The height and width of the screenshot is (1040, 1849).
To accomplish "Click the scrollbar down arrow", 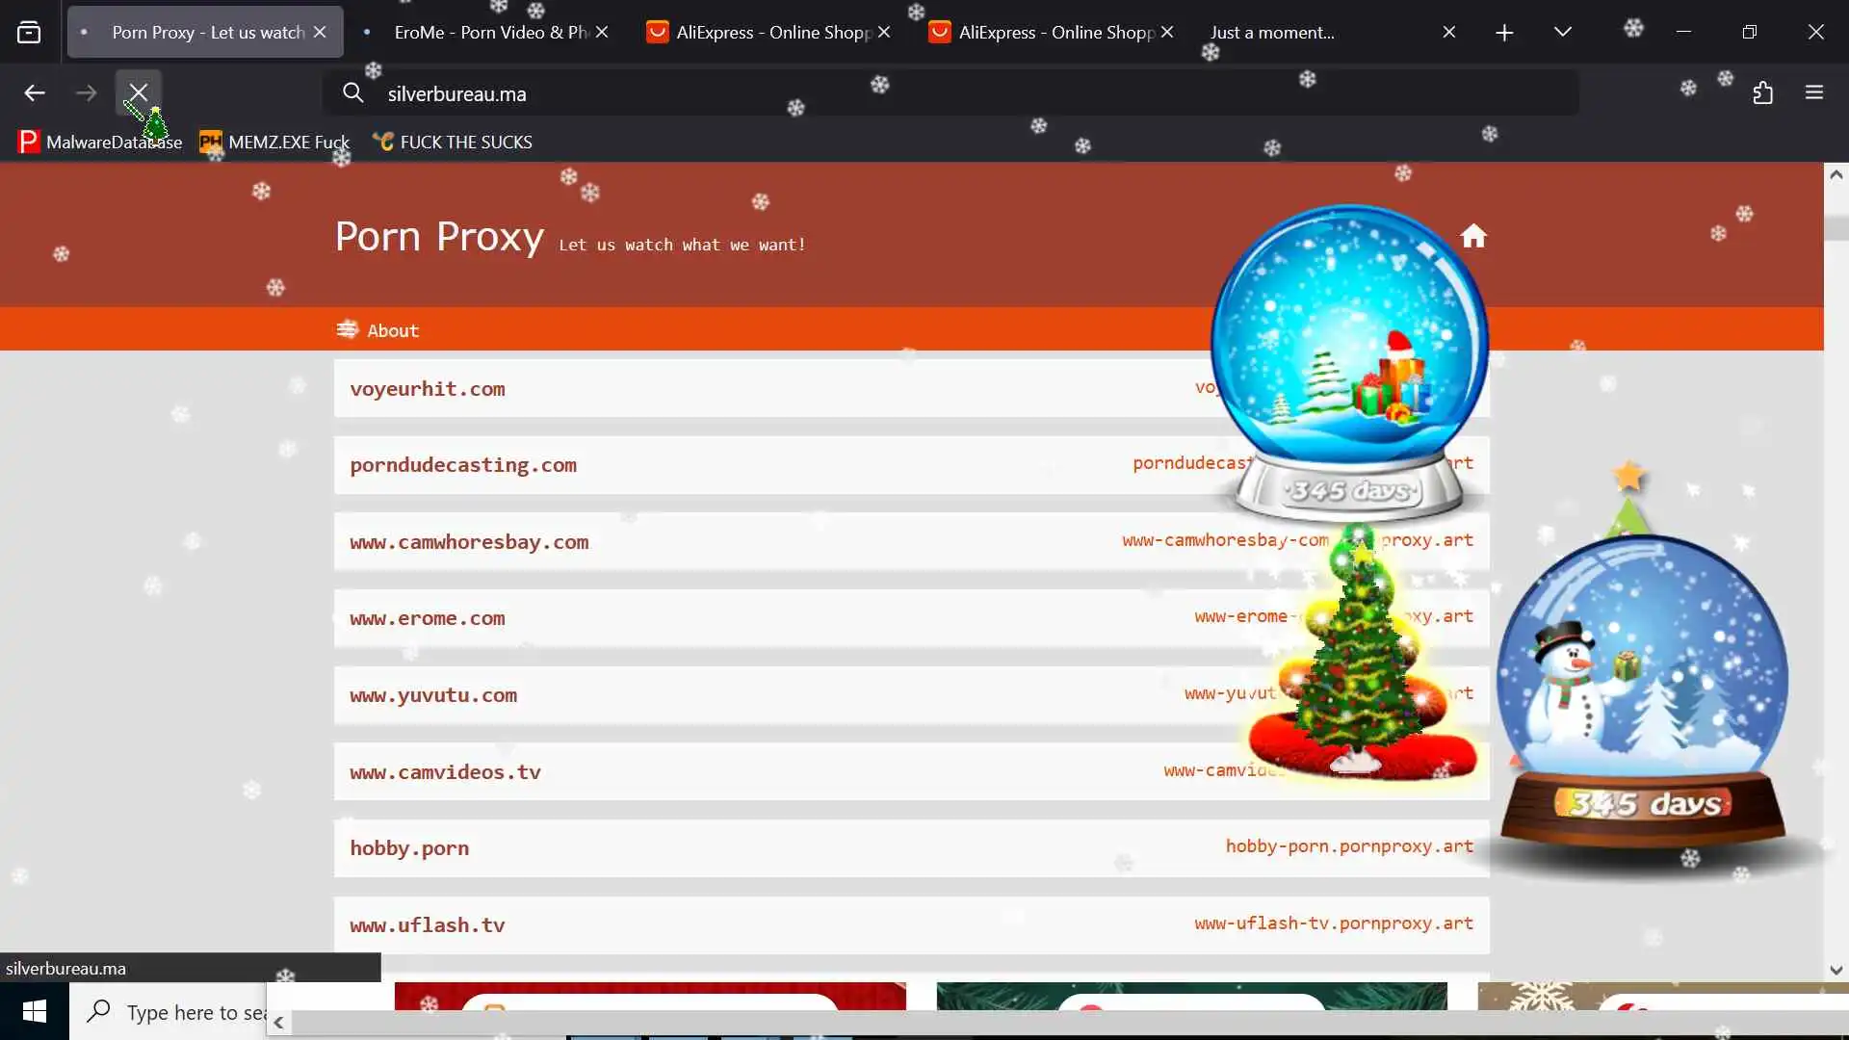I will pos(1836,970).
